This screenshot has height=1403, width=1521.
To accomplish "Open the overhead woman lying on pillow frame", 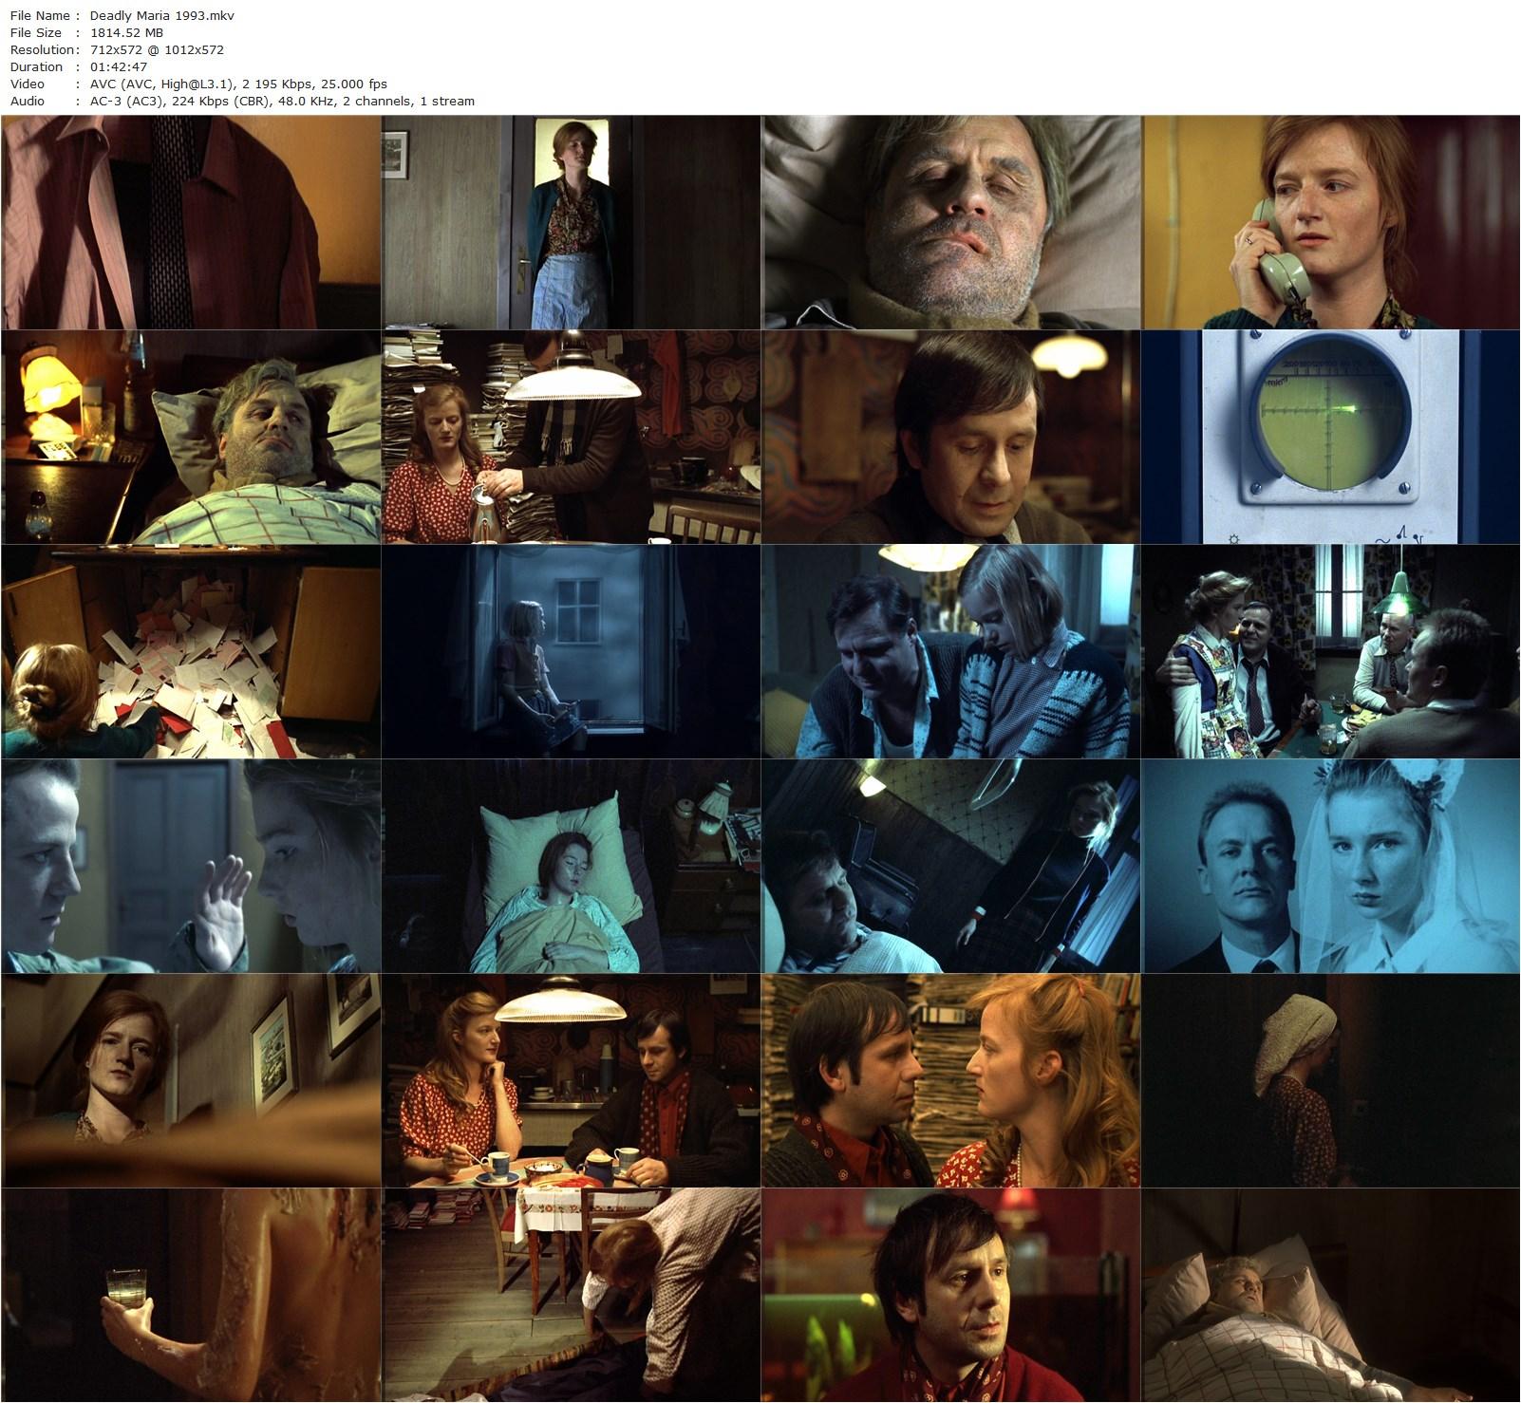I will coord(571,866).
